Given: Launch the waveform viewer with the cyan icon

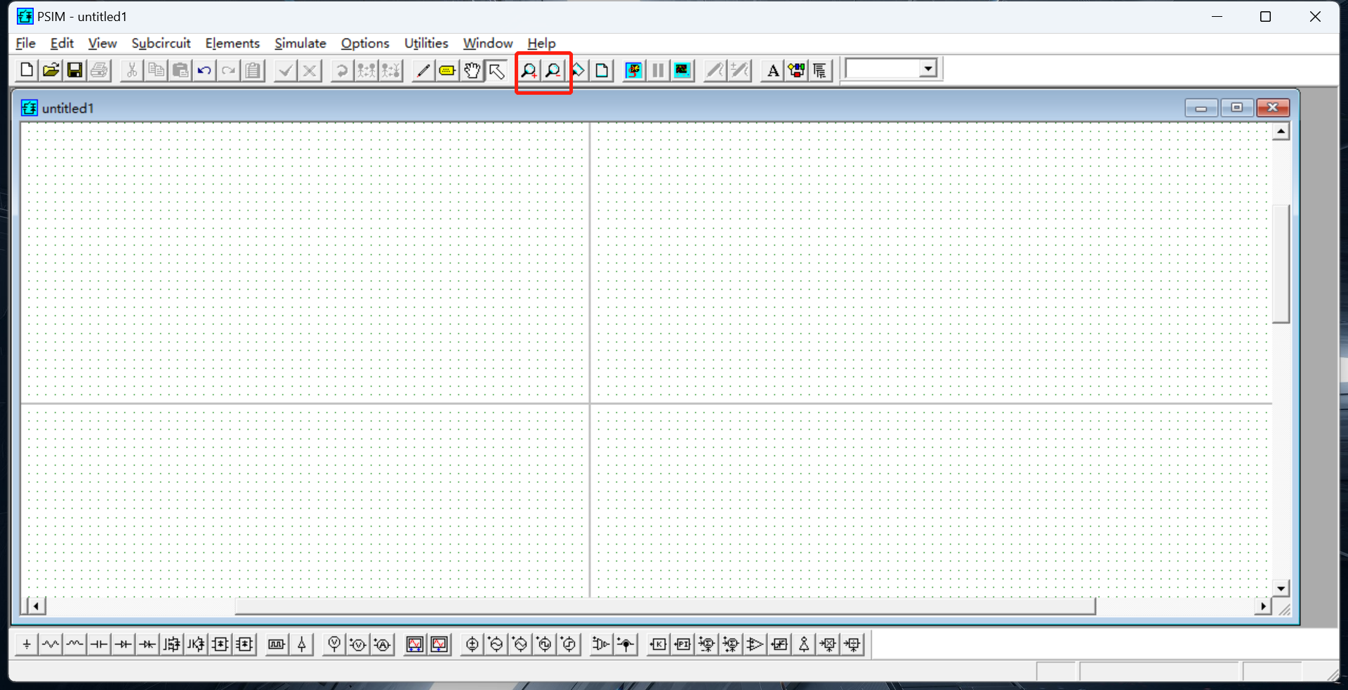Looking at the screenshot, I should (x=682, y=70).
